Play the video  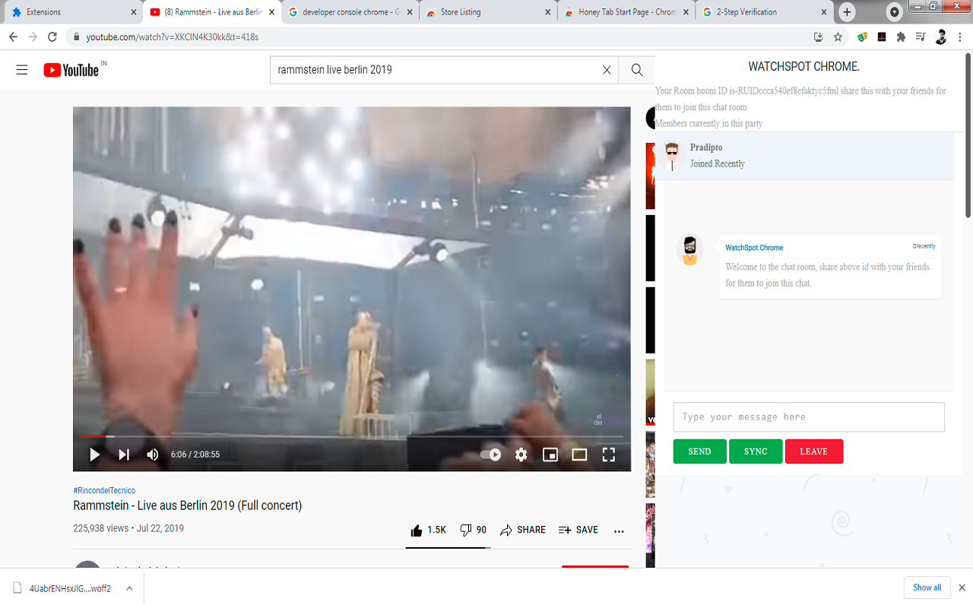95,454
